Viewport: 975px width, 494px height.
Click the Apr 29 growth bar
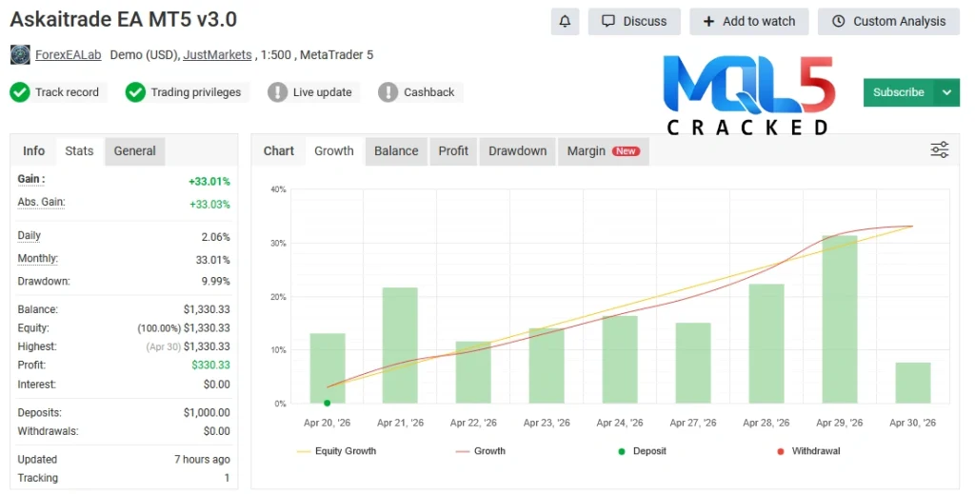pyautogui.click(x=840, y=320)
